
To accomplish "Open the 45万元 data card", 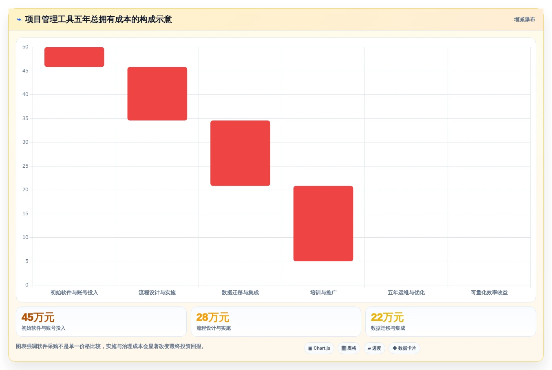I will click(101, 322).
